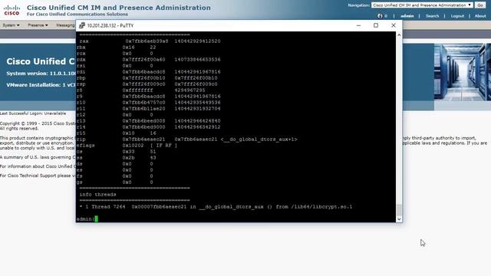Click the 'Last Successful Logon' text

(x=33, y=113)
